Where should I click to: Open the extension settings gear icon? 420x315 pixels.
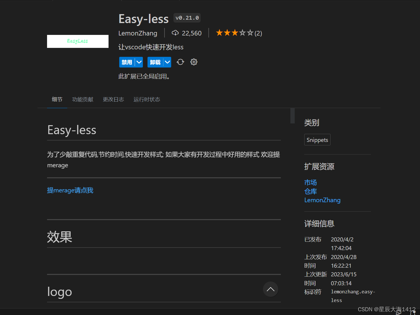click(x=193, y=62)
